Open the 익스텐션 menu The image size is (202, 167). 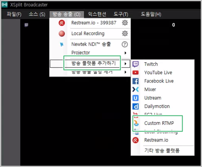[x=97, y=14]
